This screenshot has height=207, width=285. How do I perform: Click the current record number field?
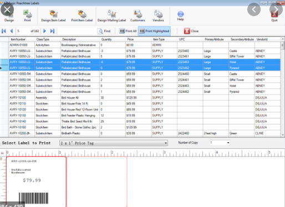(23, 31)
